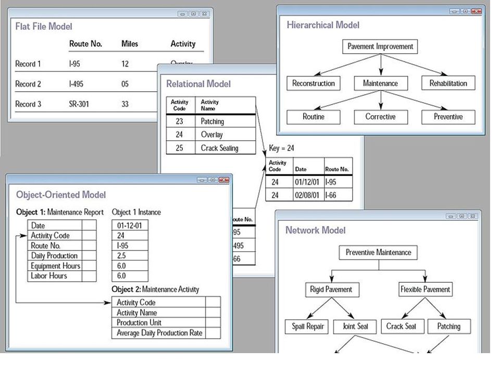Select the Object 1: Maintenance Report heading
Image resolution: width=500 pixels, height=375 pixels.
(60, 213)
